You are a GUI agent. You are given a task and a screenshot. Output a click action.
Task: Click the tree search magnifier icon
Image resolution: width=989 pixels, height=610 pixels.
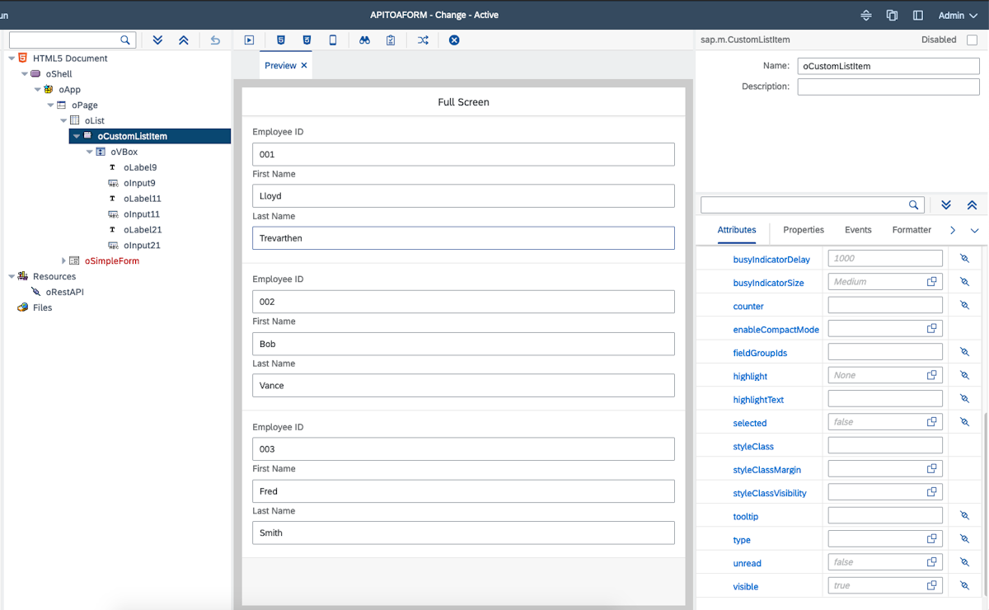tap(125, 40)
